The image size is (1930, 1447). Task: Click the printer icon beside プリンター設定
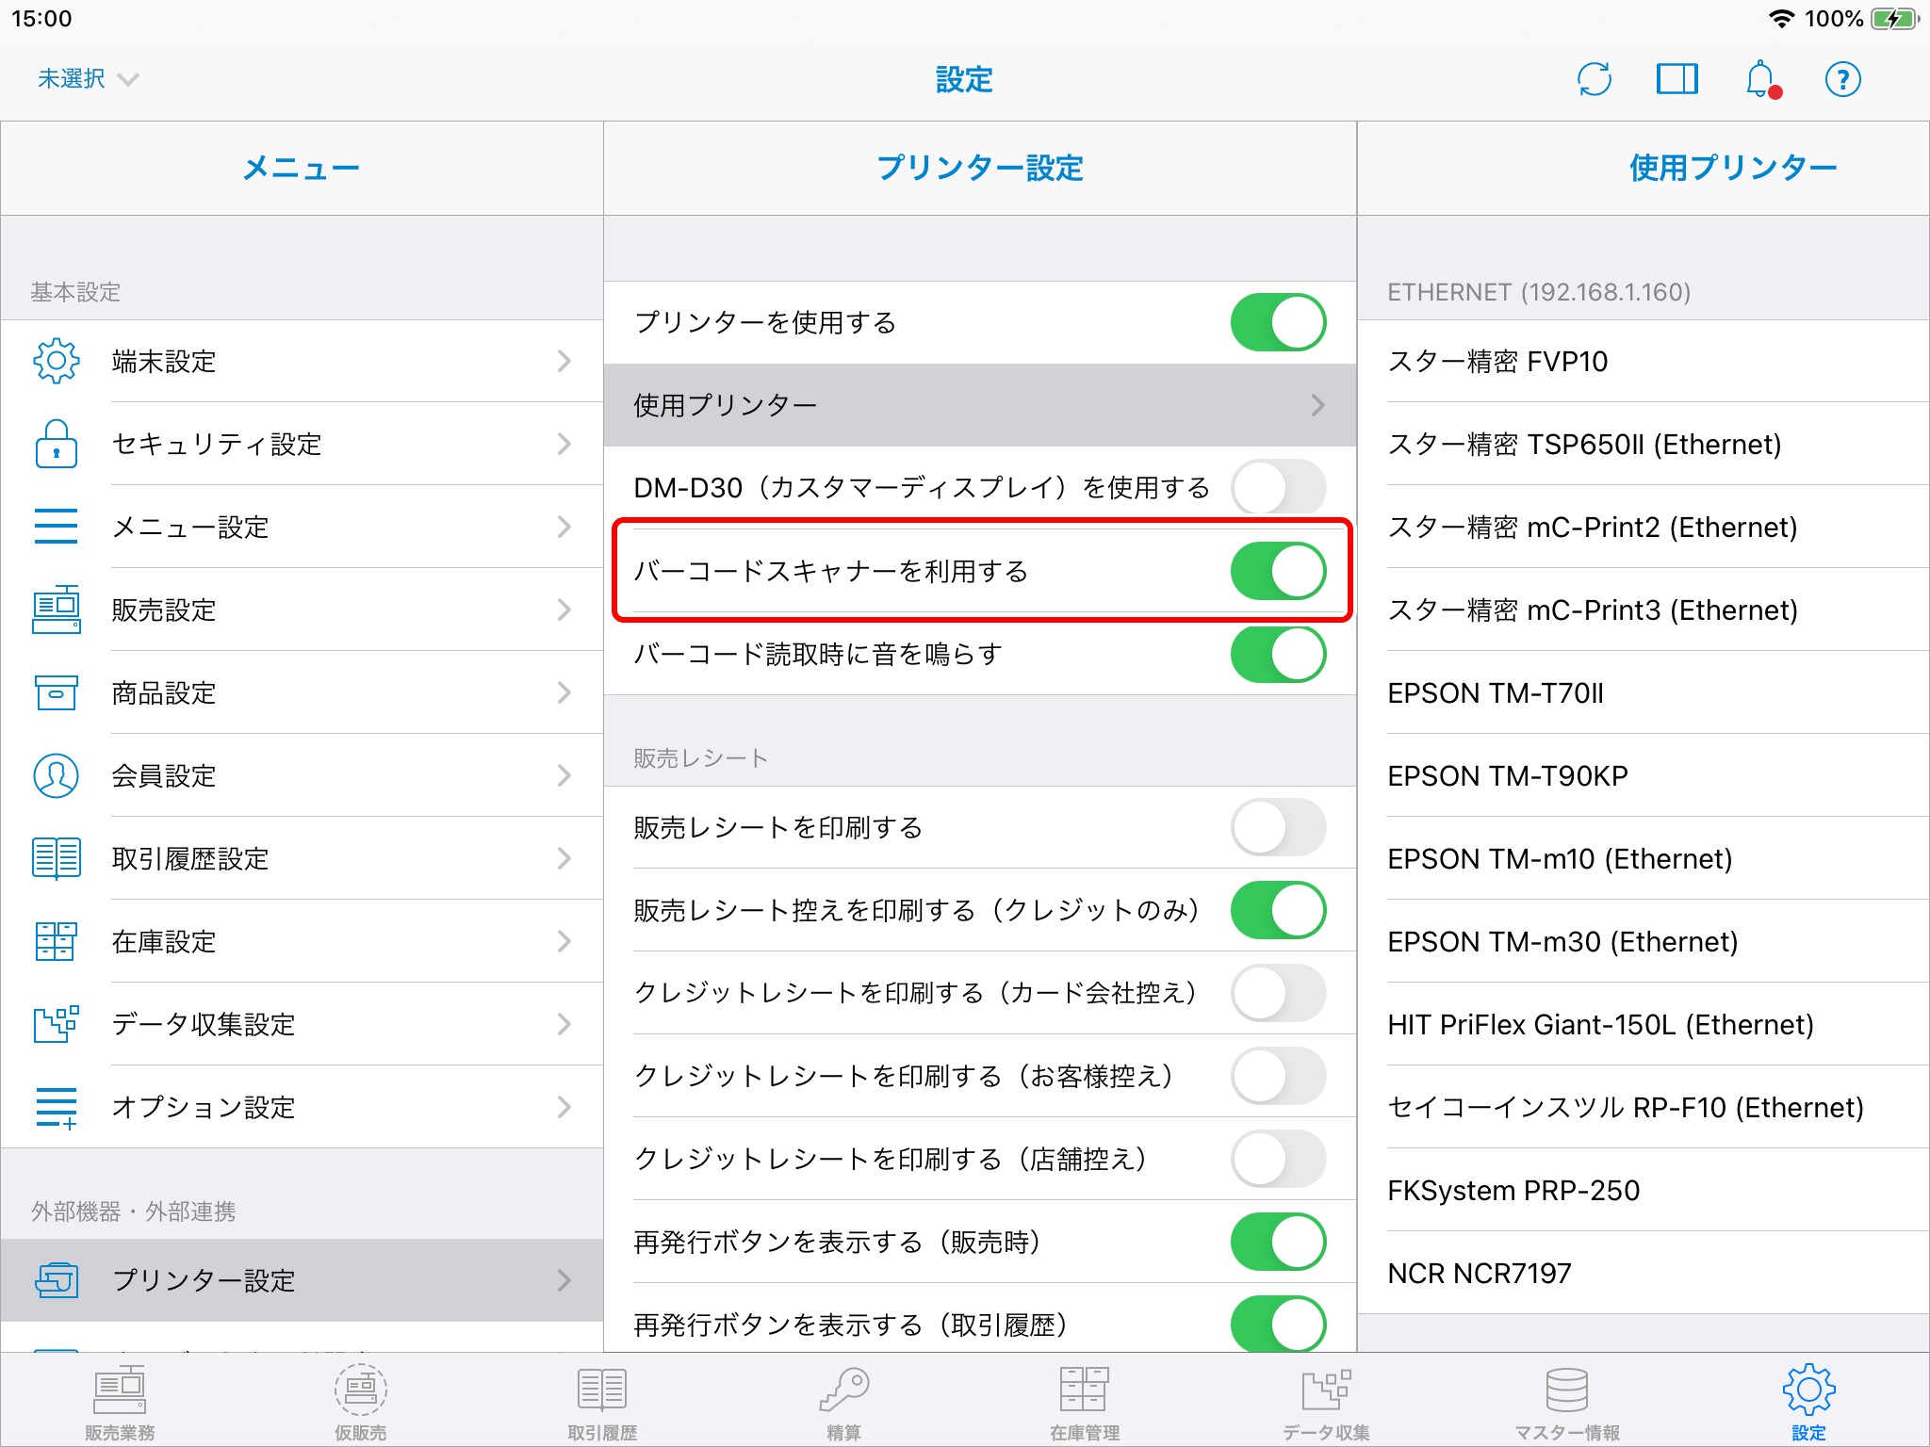pyautogui.click(x=57, y=1280)
